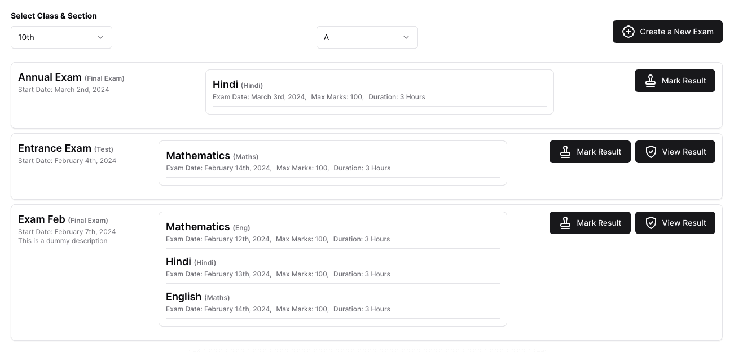Viewport: 734px width, 352px height.
Task: Select the Mathematics subject in Entrance Exam
Action: [x=198, y=156]
